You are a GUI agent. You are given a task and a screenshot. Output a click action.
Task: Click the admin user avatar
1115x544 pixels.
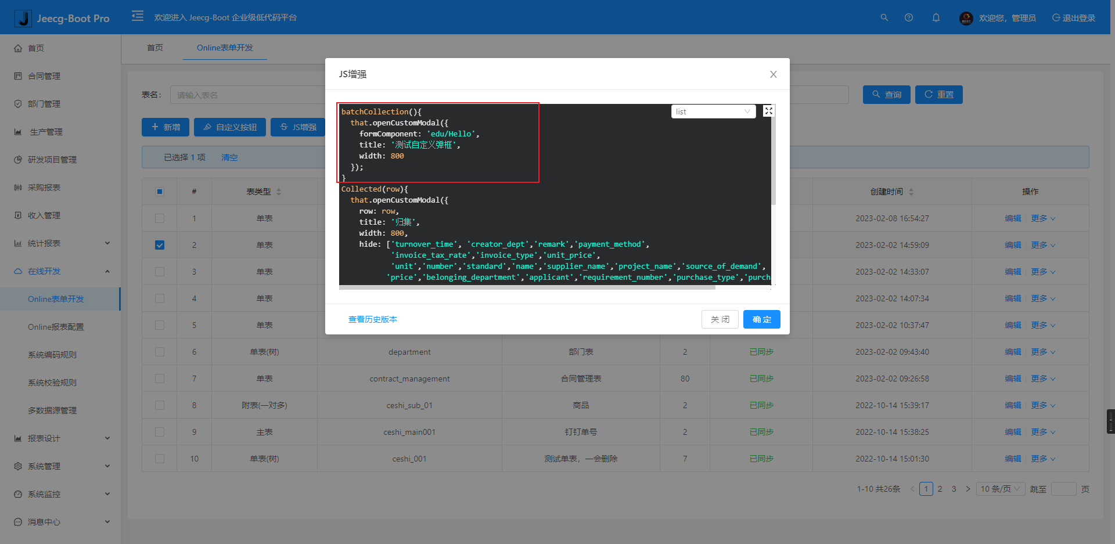point(966,18)
